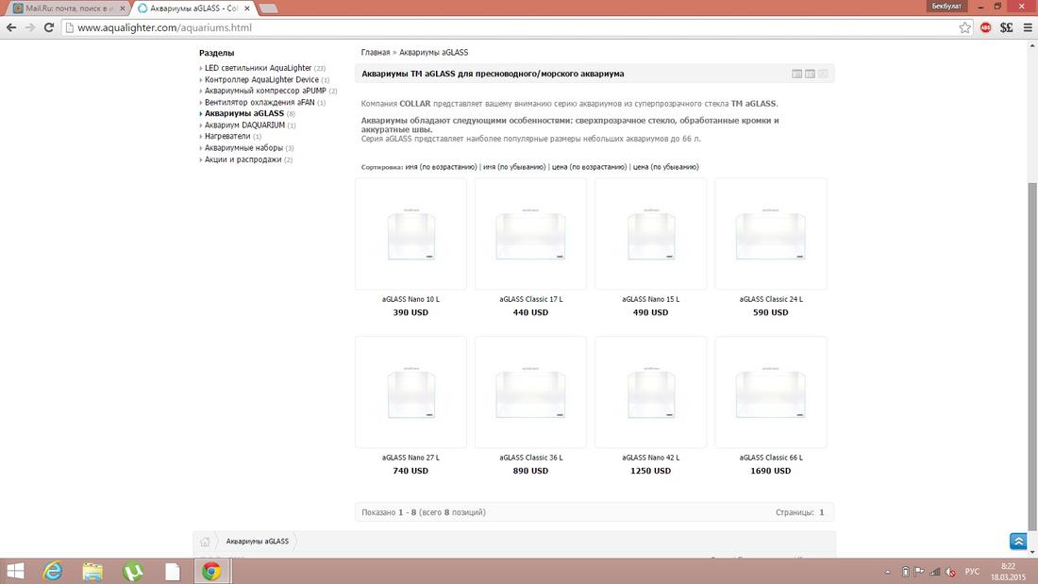Open uTorrent from the taskbar

click(133, 571)
